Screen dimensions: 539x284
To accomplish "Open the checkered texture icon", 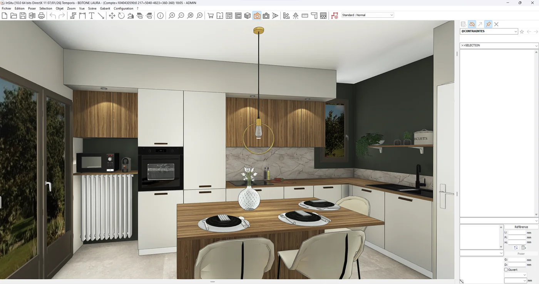I will [x=323, y=15].
